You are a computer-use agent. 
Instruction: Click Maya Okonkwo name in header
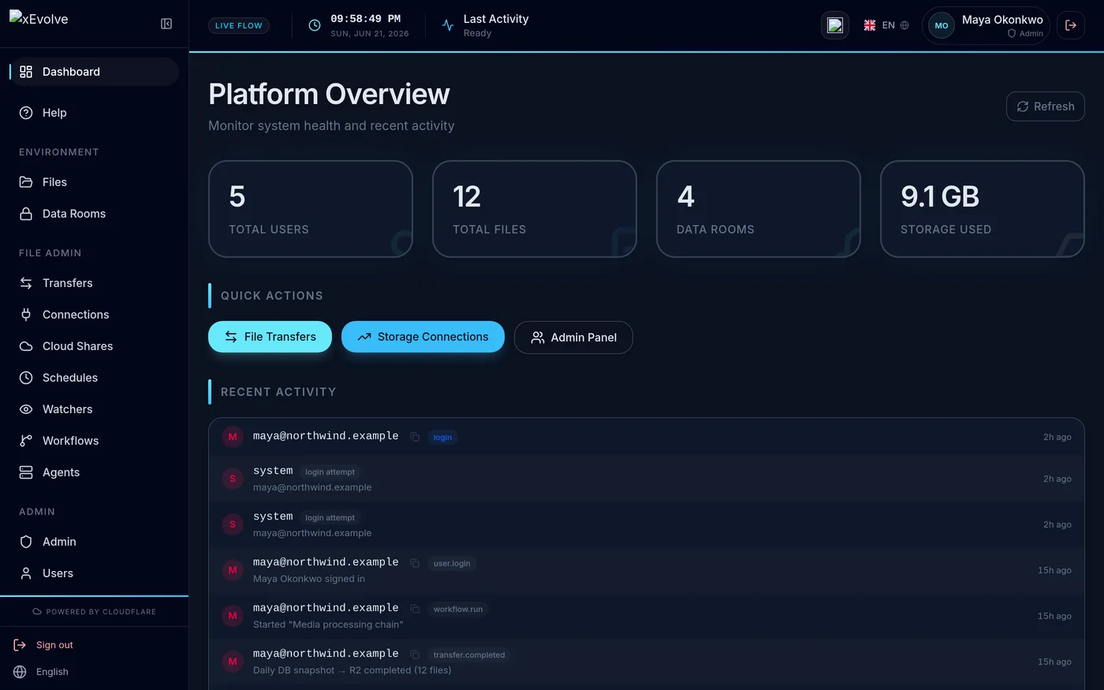coord(1002,20)
